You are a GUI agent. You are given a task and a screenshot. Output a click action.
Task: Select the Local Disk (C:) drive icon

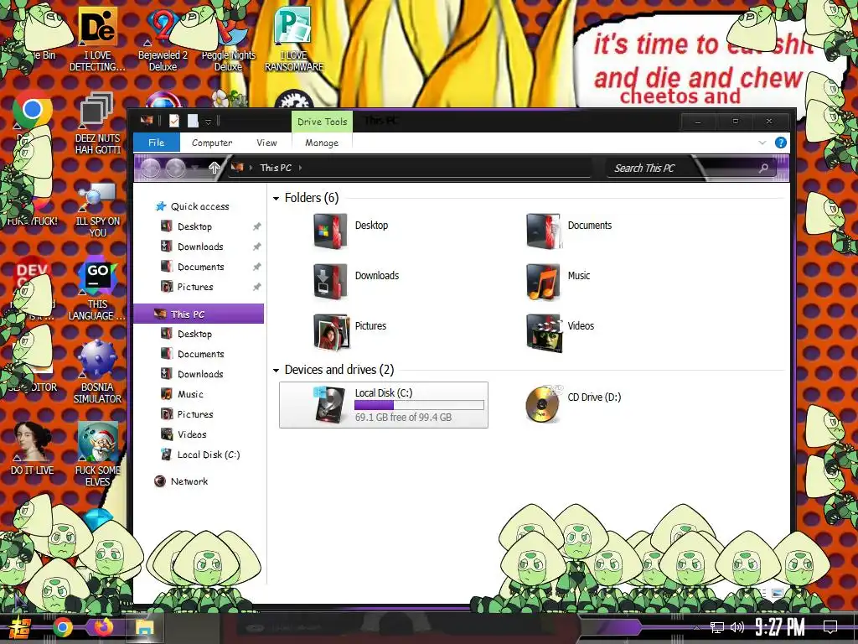tap(330, 405)
